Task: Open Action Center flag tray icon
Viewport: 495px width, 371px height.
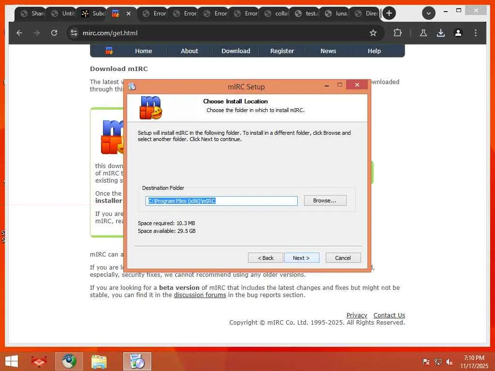Action: (x=426, y=361)
